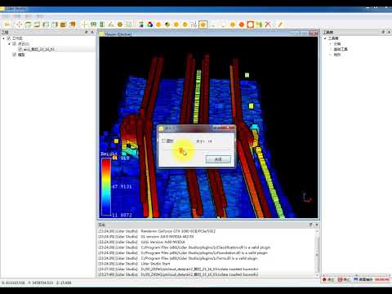Select the point cloud file row in project tree
Screen dimensions: 392x294
click(38, 49)
